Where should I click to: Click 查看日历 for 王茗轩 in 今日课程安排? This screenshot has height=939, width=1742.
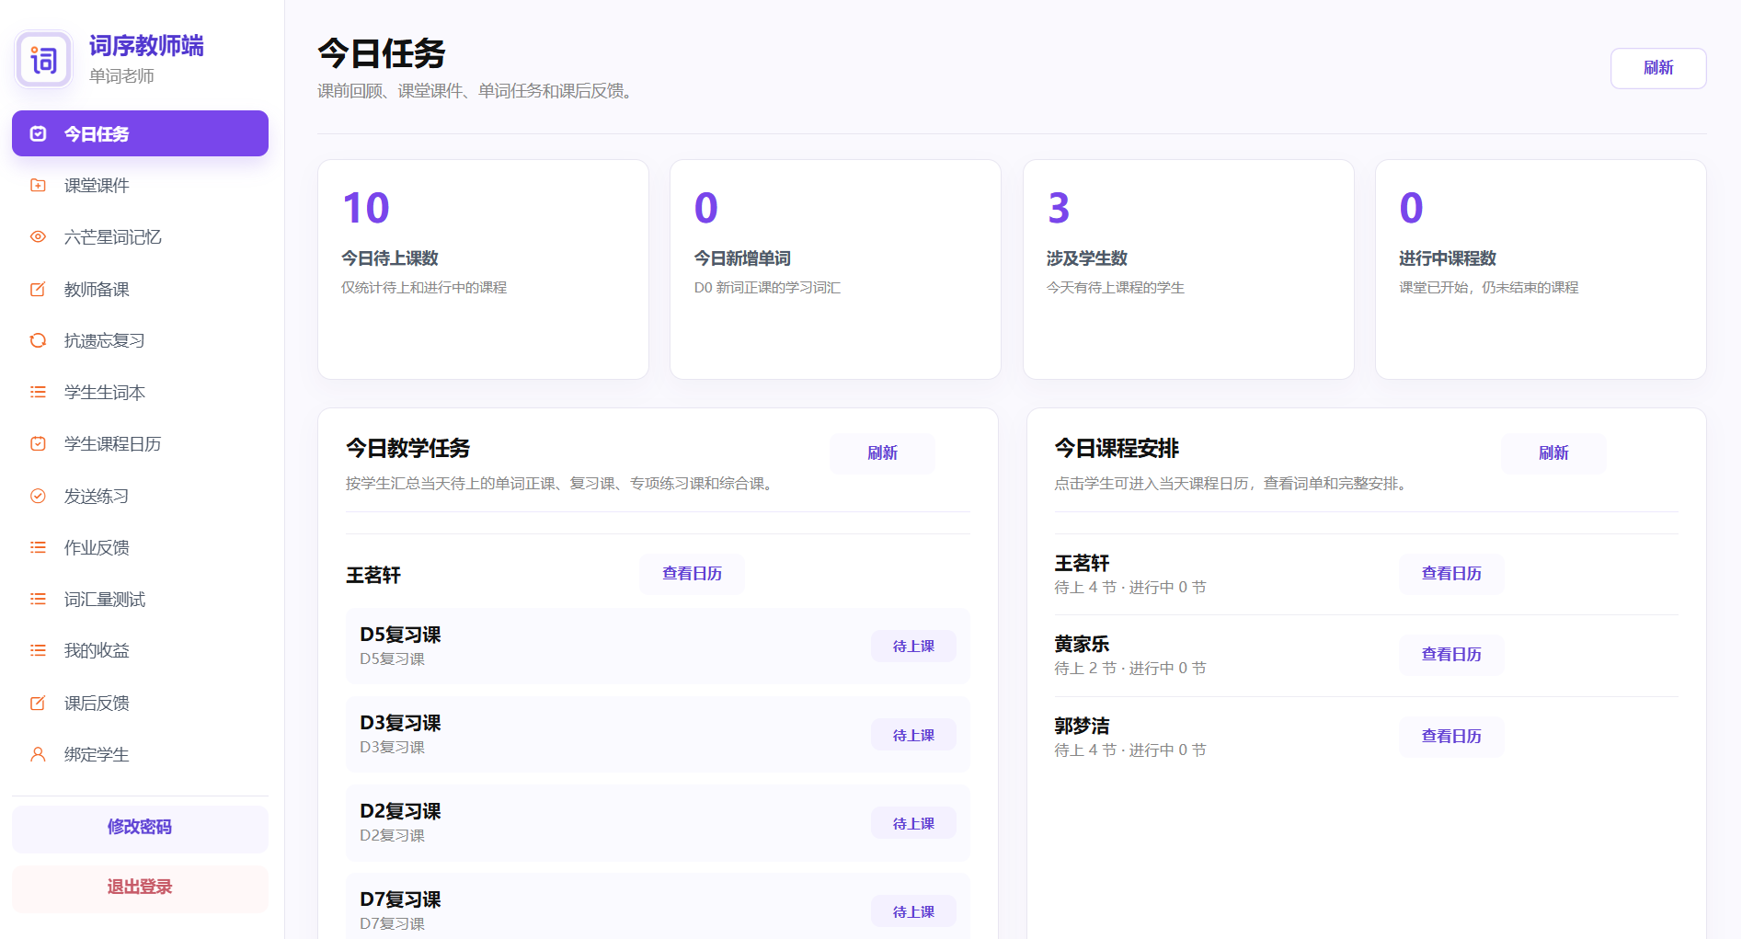[1451, 574]
